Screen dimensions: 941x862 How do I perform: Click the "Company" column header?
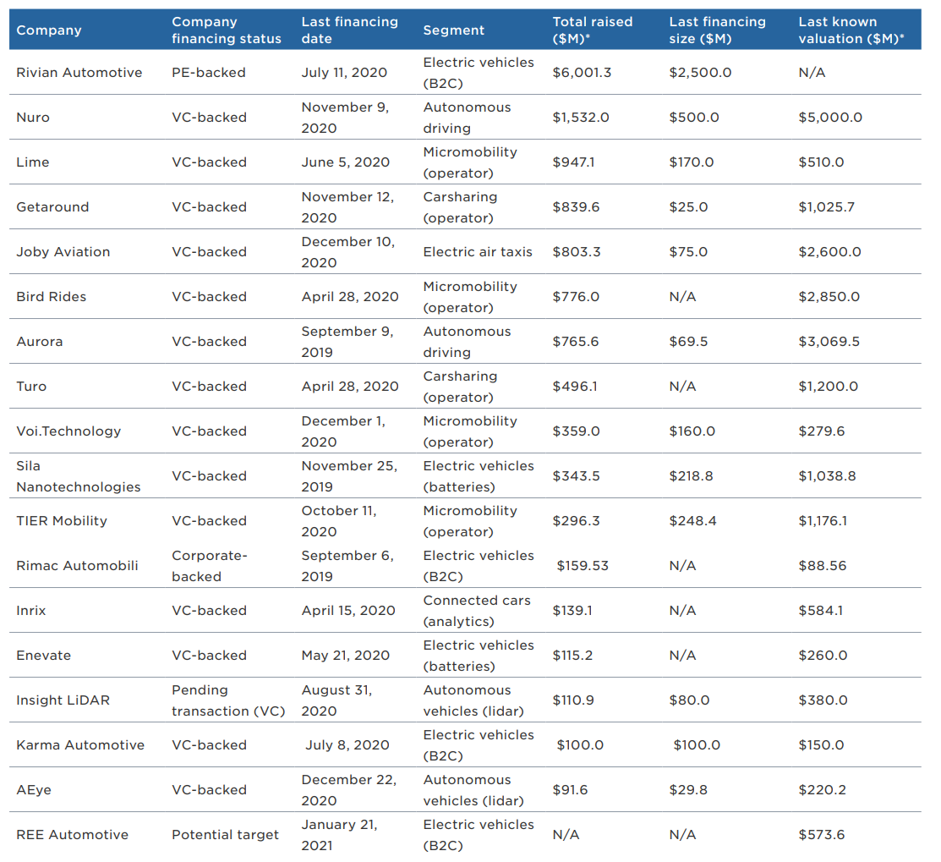(48, 30)
